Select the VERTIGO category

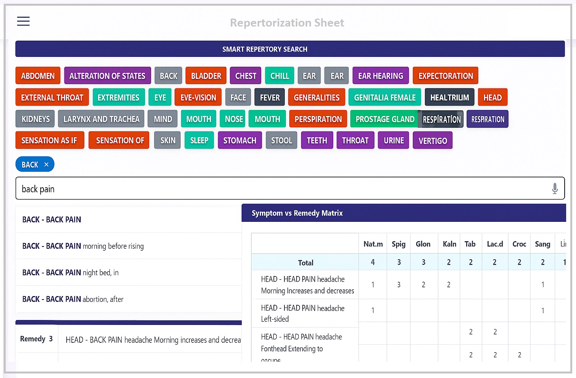pos(432,141)
